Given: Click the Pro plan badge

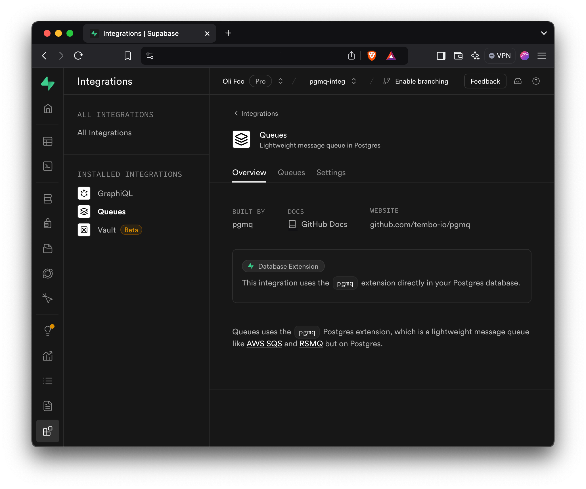Looking at the screenshot, I should 260,81.
